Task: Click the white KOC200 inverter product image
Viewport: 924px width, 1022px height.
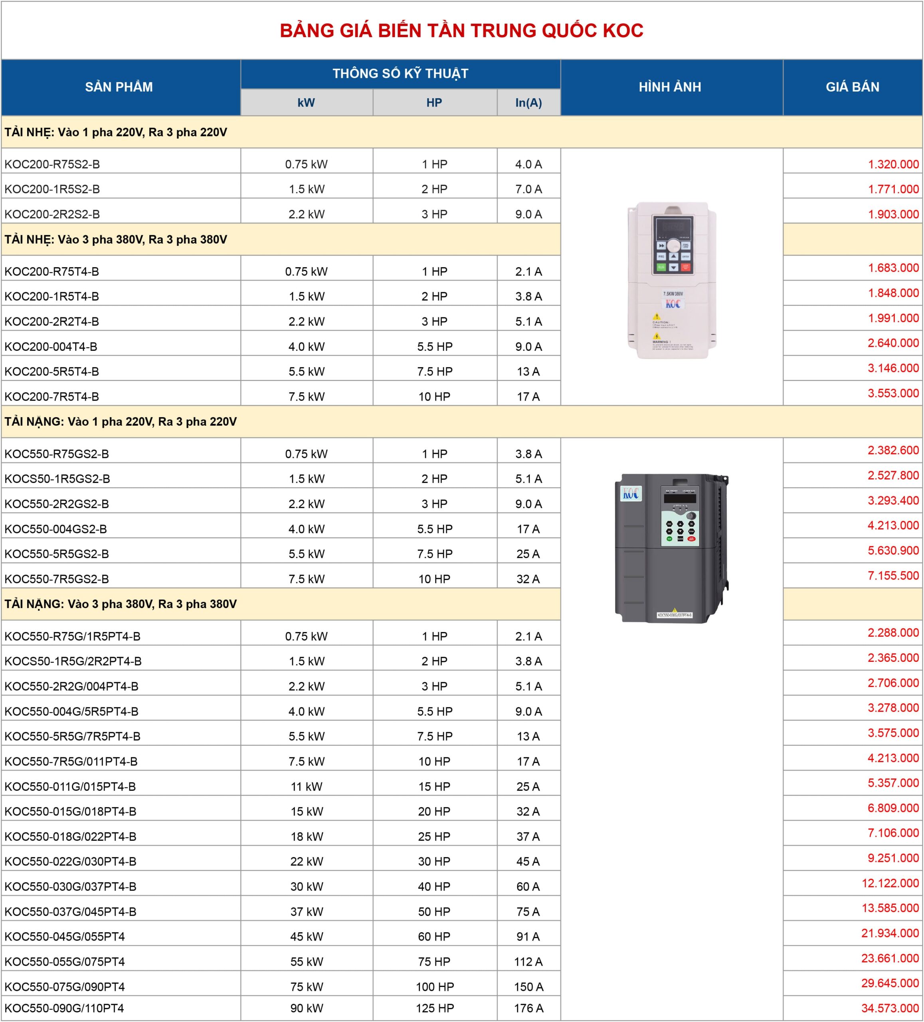Action: (672, 280)
